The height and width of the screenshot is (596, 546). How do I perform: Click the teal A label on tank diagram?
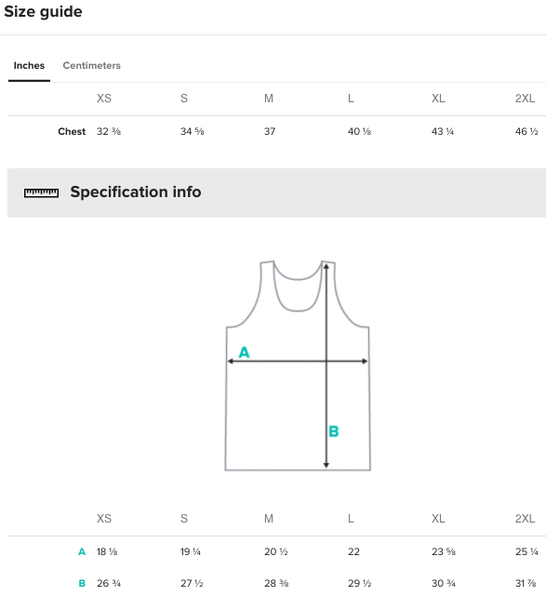tap(244, 352)
